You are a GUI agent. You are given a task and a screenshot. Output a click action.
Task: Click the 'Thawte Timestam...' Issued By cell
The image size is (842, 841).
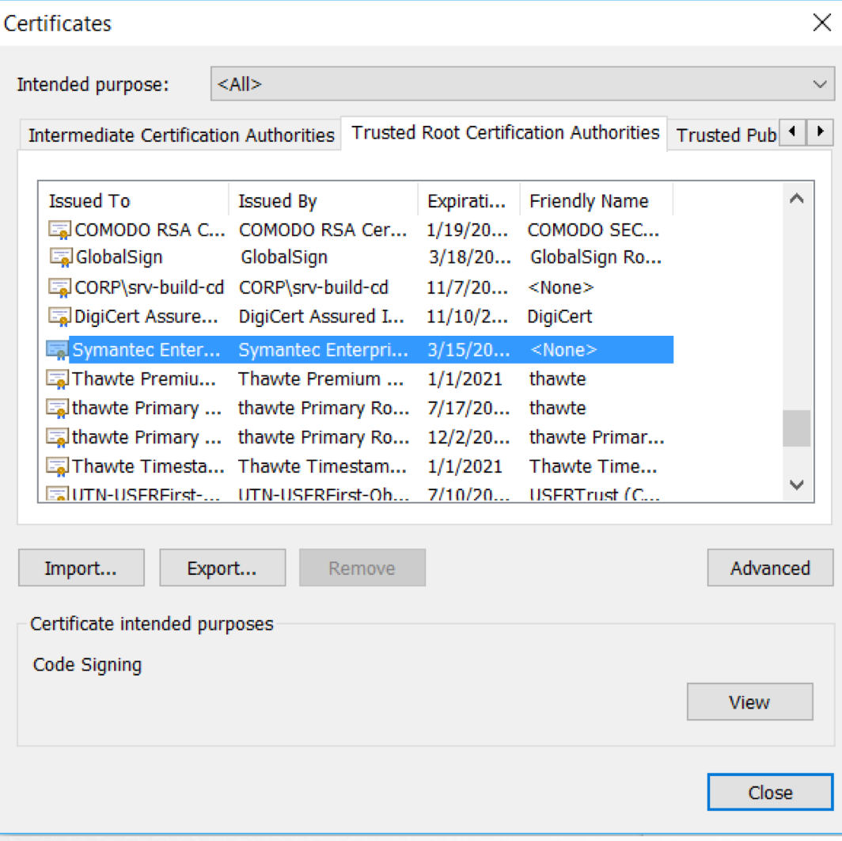point(322,466)
